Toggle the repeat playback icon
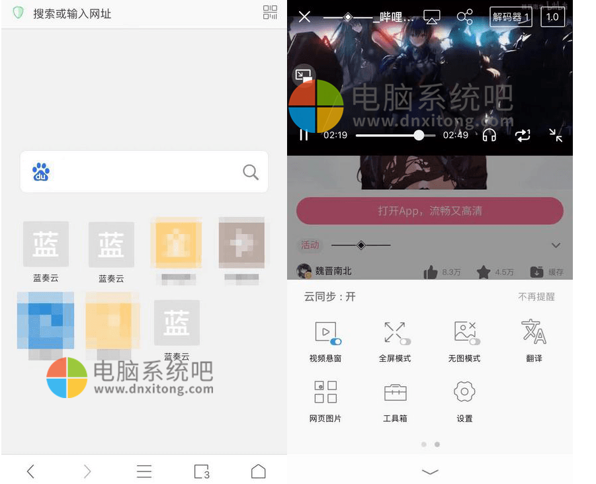 tap(523, 135)
